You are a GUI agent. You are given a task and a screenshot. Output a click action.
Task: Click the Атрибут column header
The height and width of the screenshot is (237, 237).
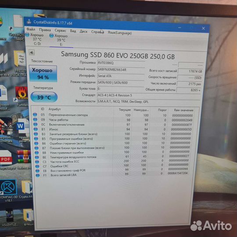55,109
